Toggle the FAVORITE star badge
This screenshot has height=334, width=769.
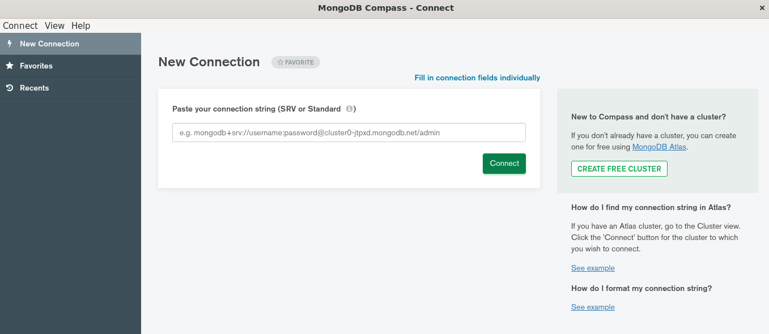click(x=296, y=62)
